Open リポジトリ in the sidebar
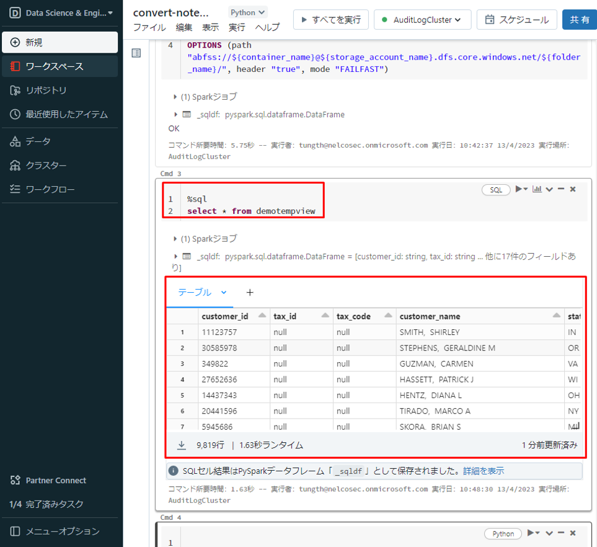 [46, 91]
